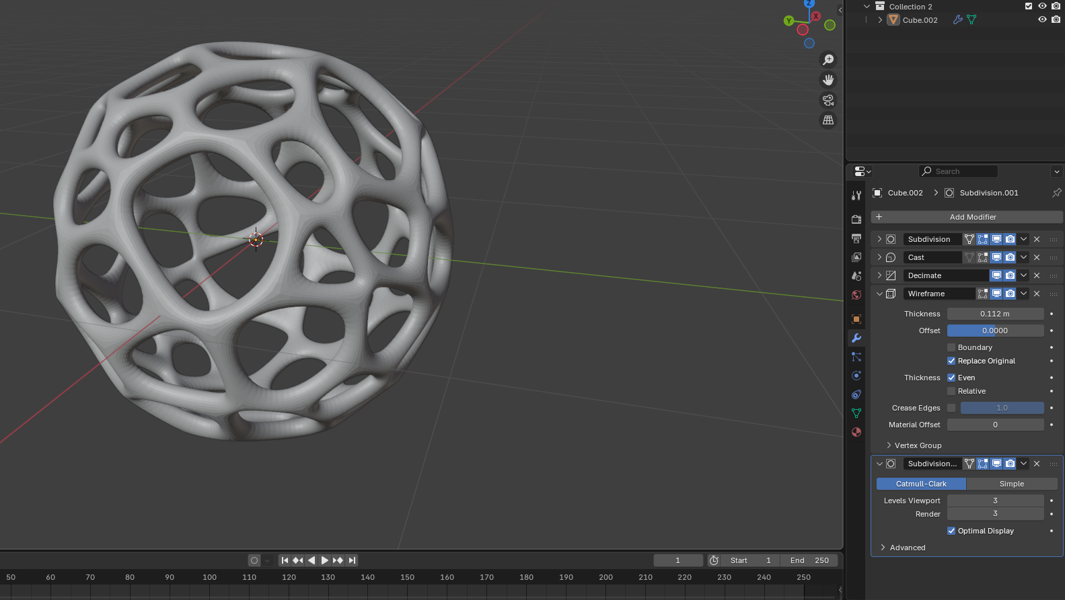This screenshot has height=600, width=1065.
Task: Remove the Wireframe modifier with its X
Action: (1037, 294)
